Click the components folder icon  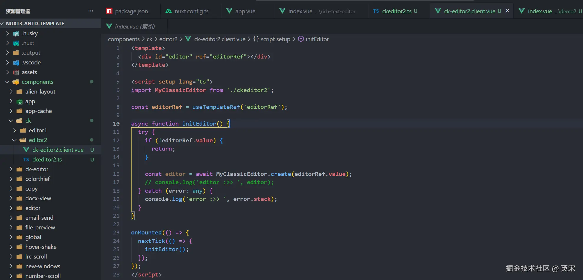click(x=16, y=82)
